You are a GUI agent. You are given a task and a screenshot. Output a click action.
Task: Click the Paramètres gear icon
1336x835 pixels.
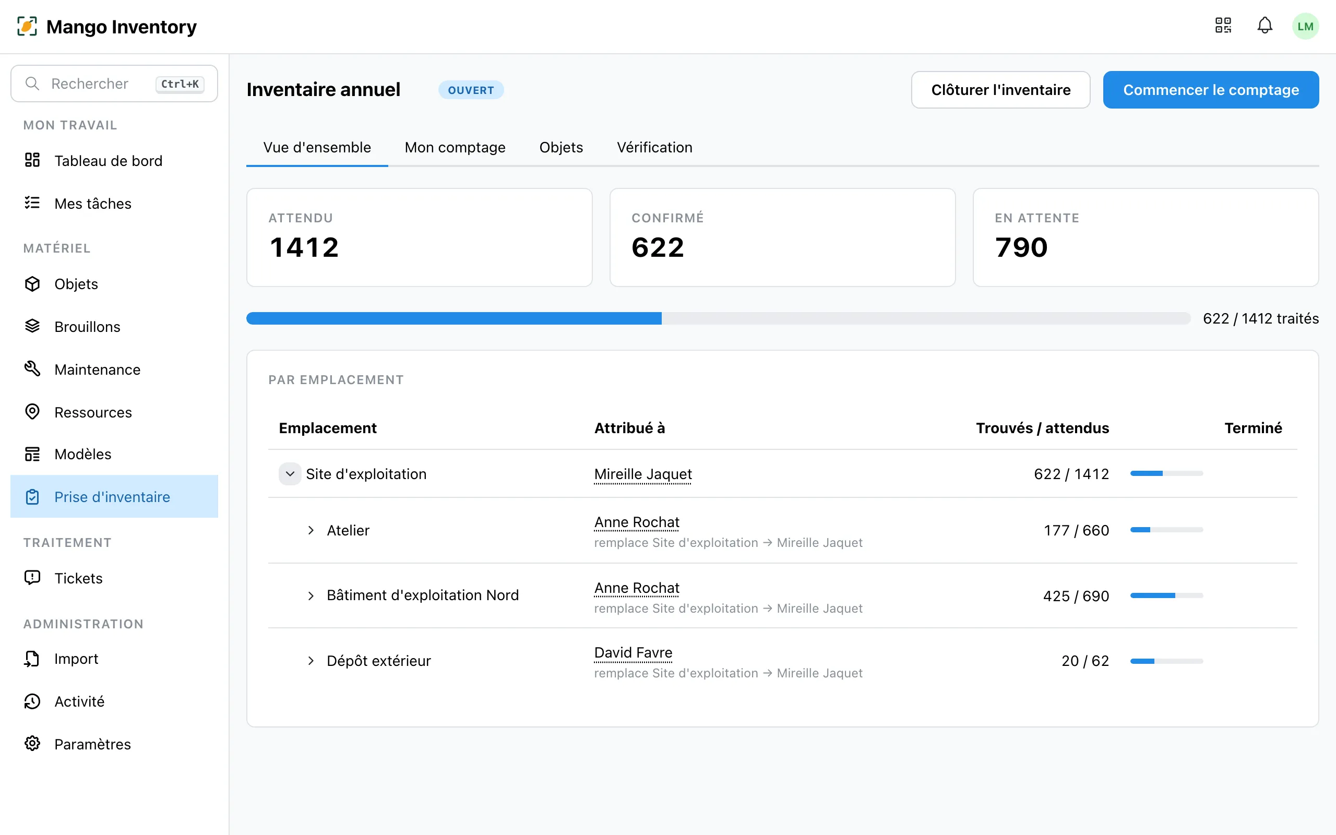(32, 744)
